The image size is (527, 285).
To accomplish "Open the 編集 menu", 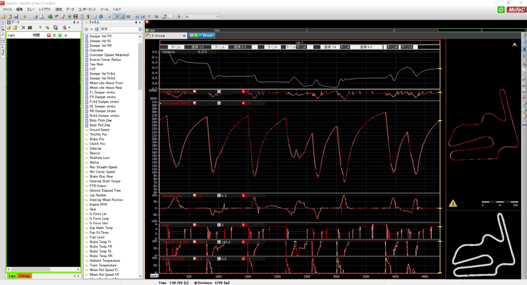I will click(20, 9).
